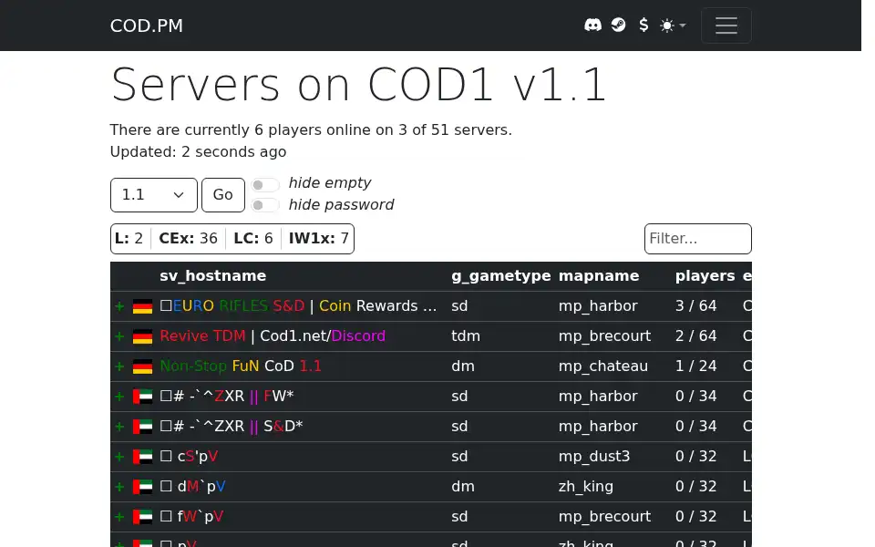Expand the dM`pV server row
This screenshot has height=547, width=875.
pos(119,487)
